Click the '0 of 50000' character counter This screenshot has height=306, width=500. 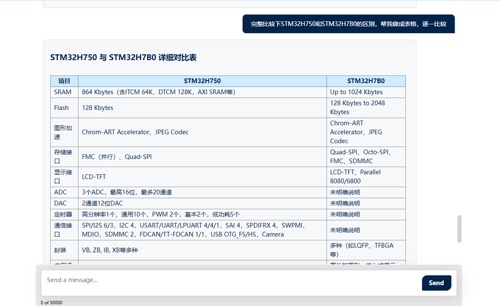[52, 303]
